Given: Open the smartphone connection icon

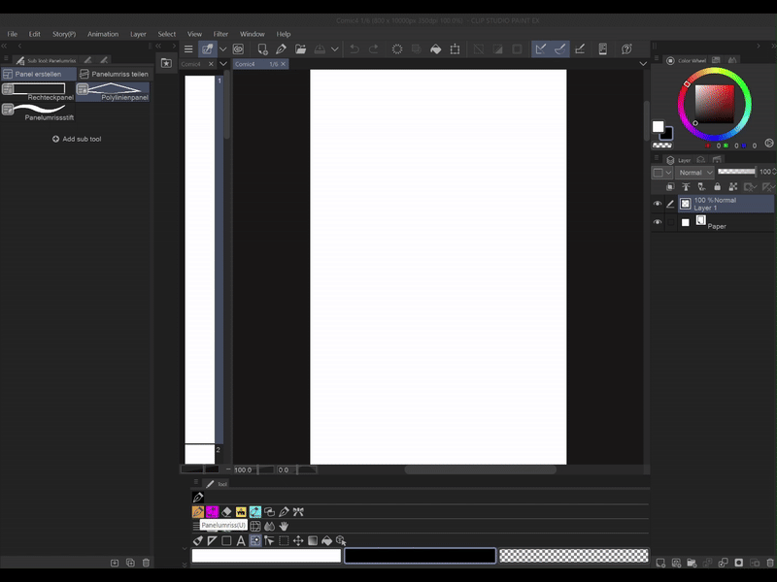Looking at the screenshot, I should [x=602, y=49].
